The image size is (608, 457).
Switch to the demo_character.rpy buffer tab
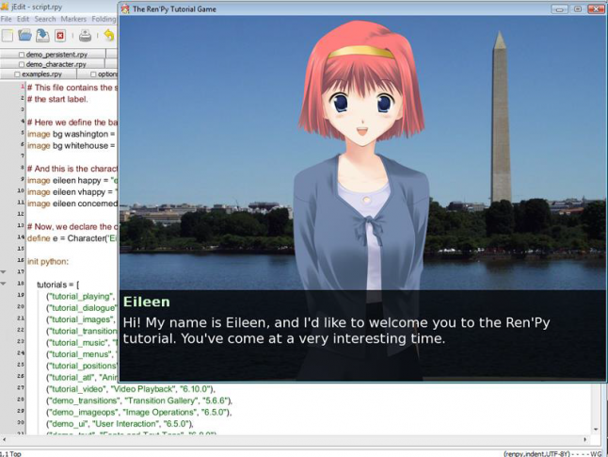tap(55, 64)
